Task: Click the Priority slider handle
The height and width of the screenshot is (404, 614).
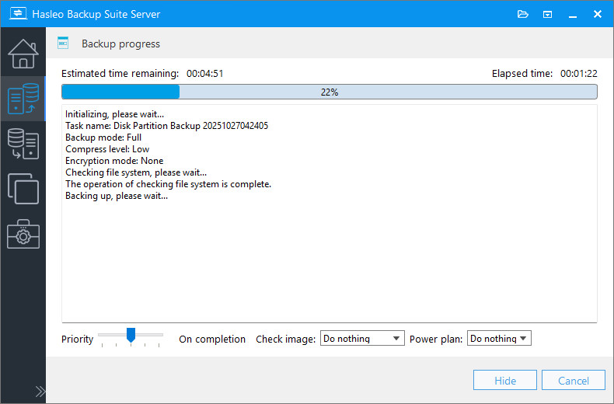Action: pyautogui.click(x=131, y=335)
